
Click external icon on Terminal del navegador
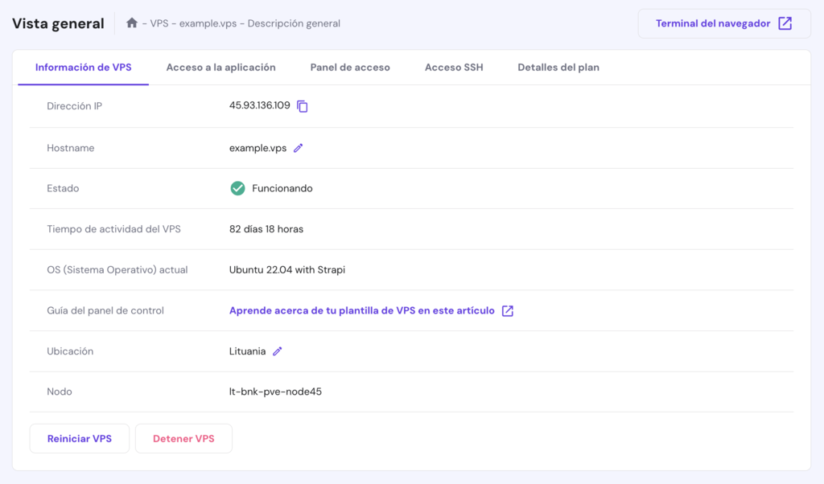[785, 23]
